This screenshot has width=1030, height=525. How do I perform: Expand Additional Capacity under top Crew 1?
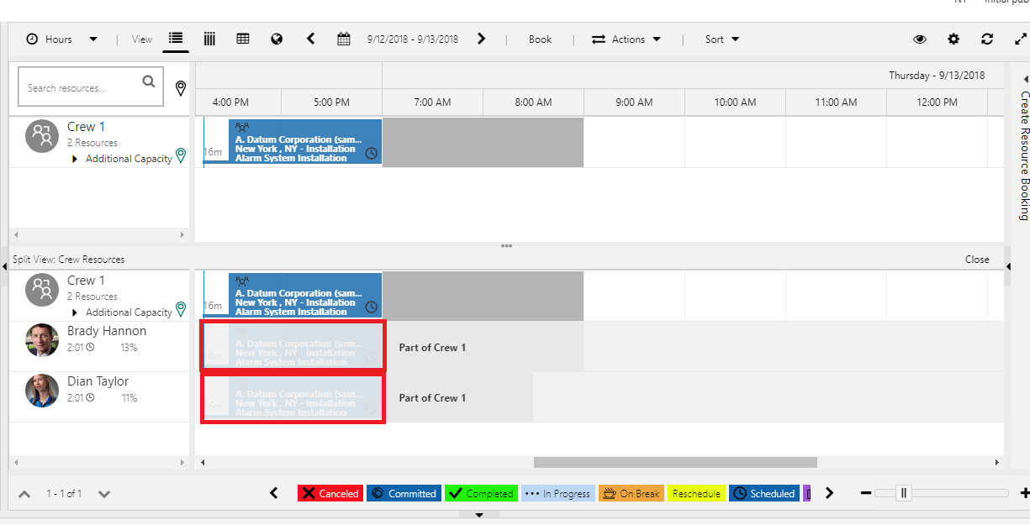(75, 159)
